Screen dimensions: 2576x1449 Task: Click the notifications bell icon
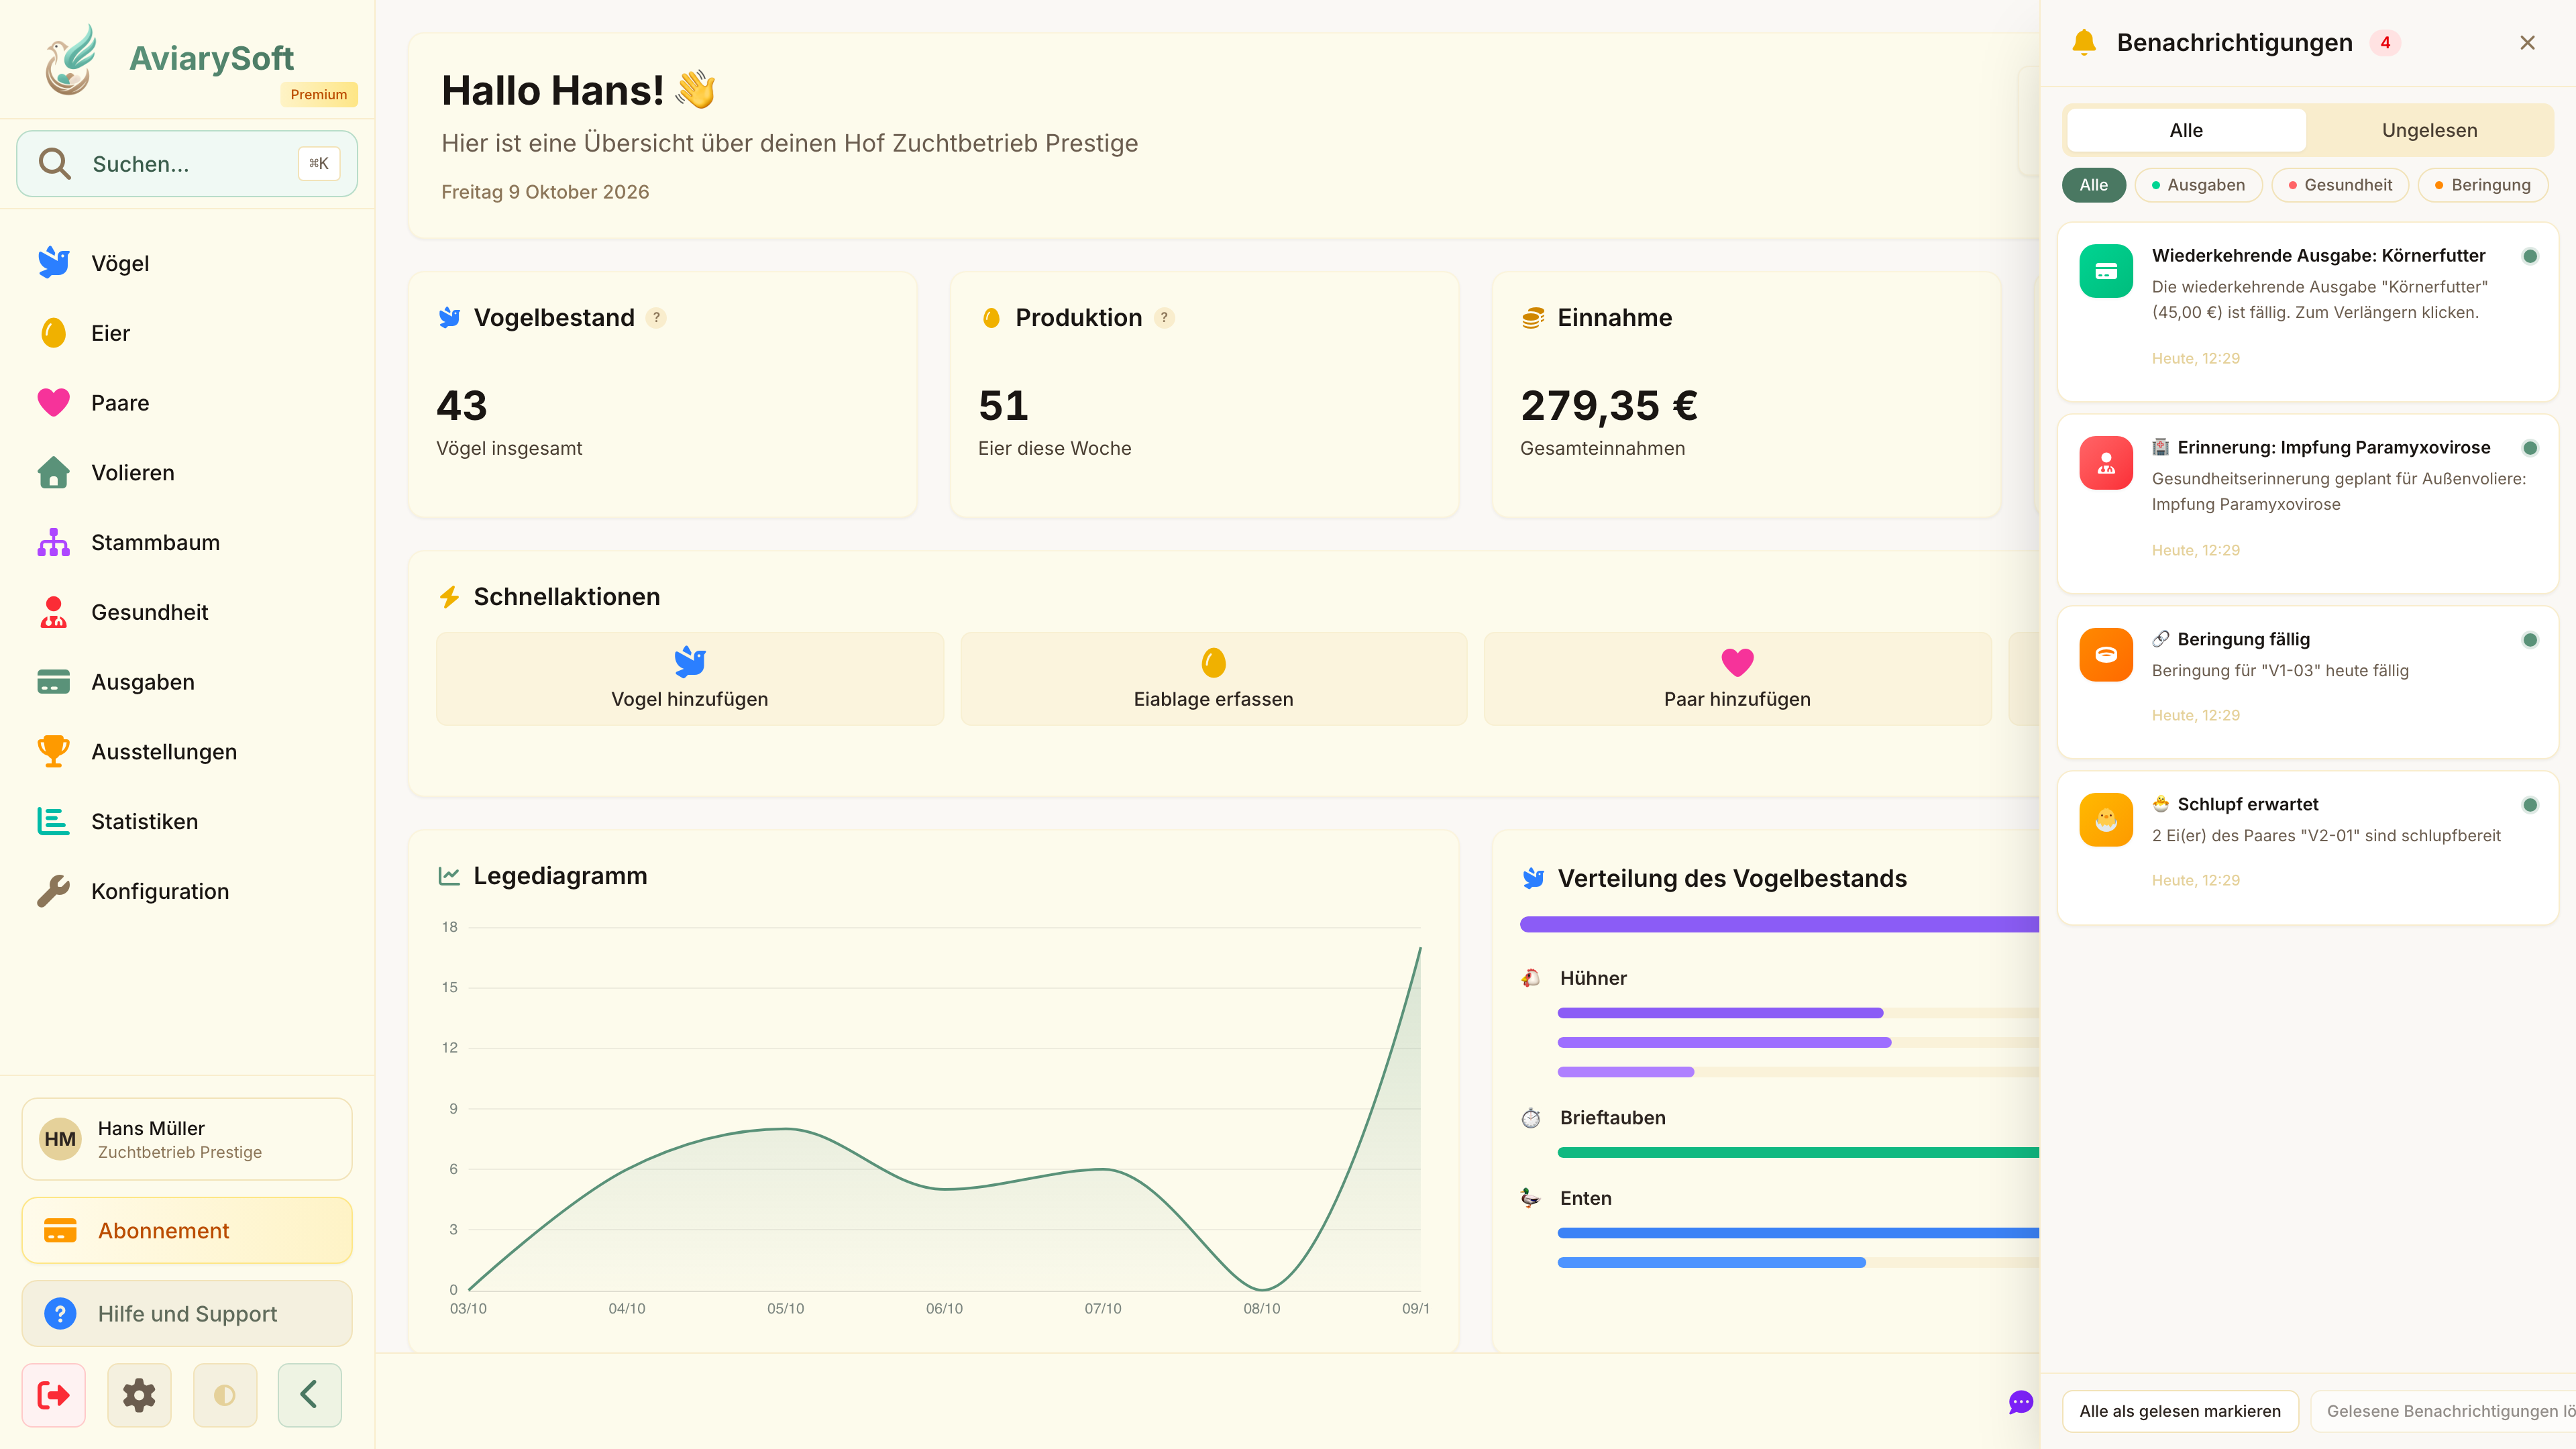tap(2084, 42)
